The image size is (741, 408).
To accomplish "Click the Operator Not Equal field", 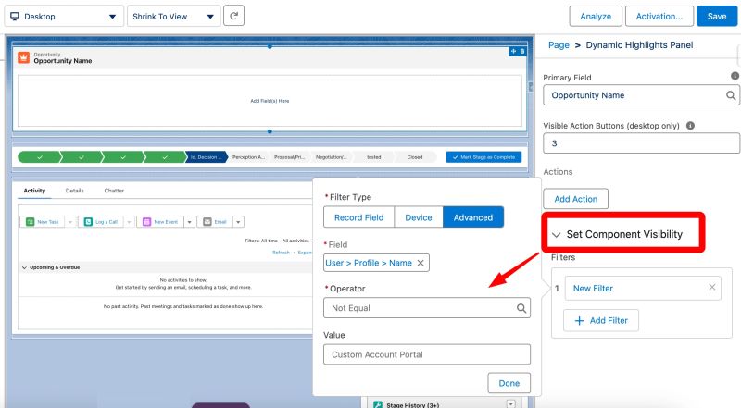I will [427, 308].
